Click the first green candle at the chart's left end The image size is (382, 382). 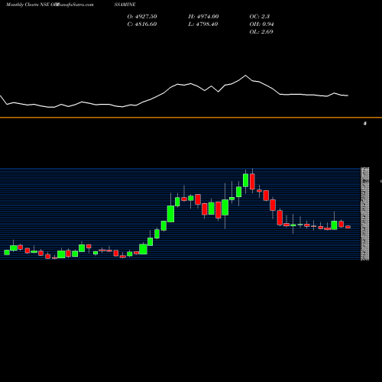coord(7,252)
